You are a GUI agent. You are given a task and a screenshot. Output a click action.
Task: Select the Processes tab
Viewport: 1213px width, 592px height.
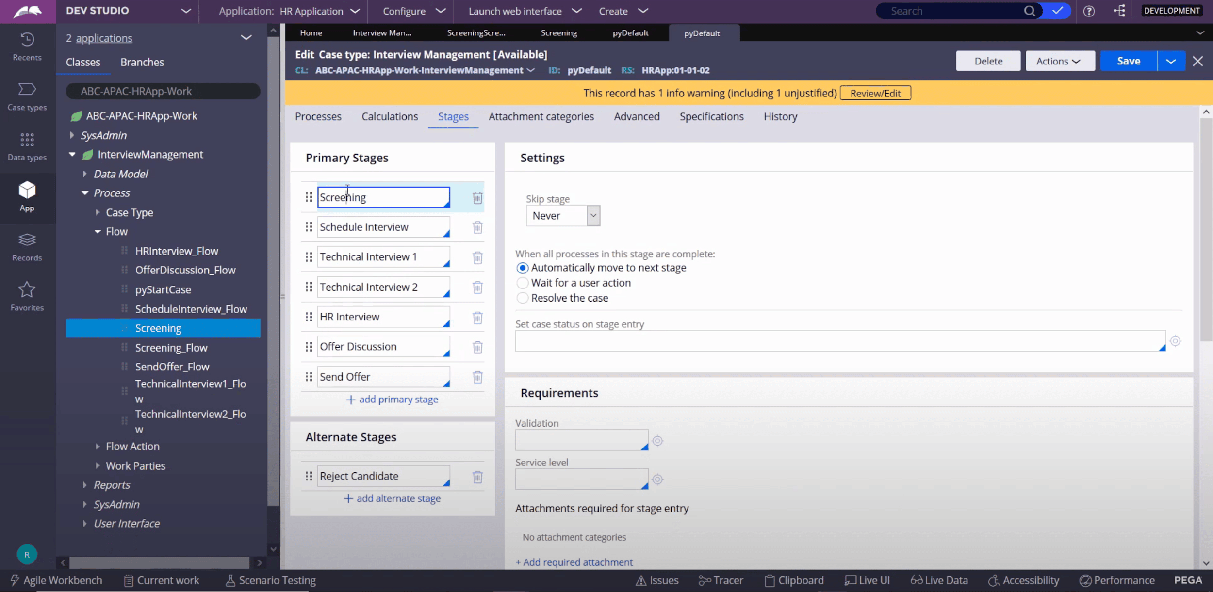coord(318,116)
